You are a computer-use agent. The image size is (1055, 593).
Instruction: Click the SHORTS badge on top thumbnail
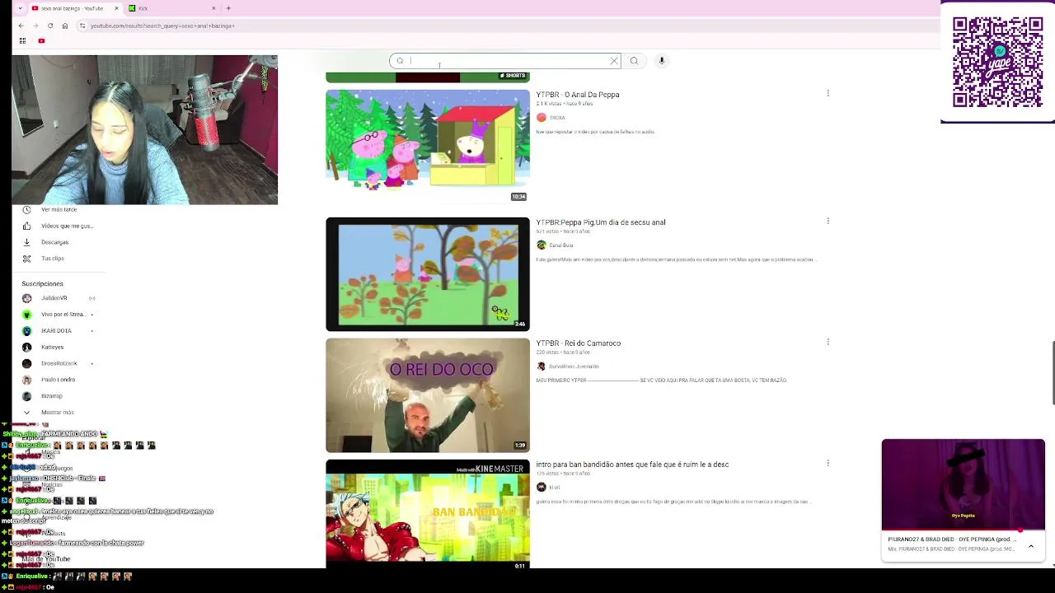513,76
